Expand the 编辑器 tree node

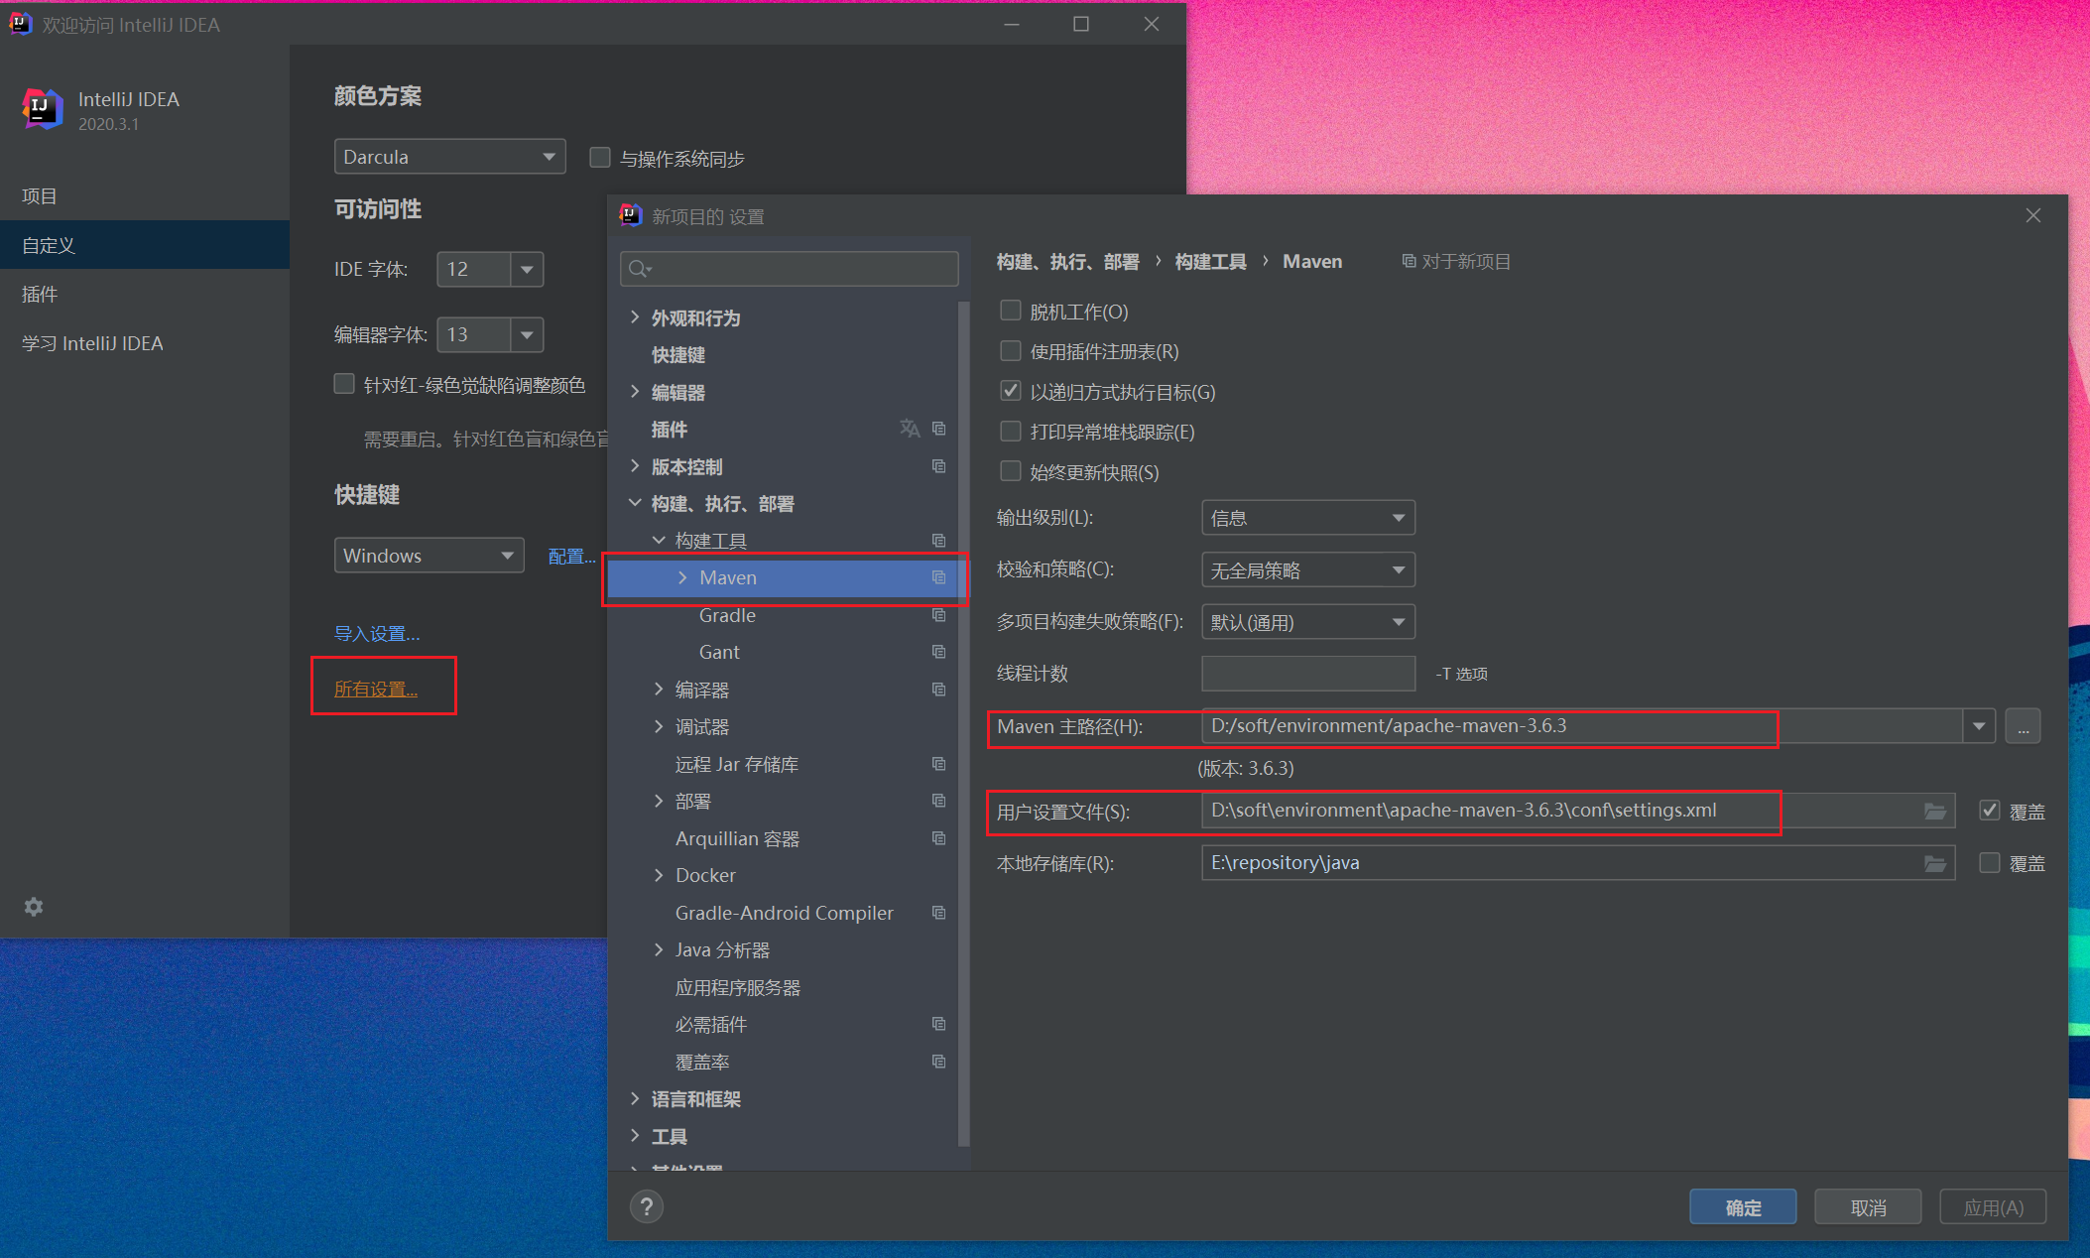tap(635, 392)
